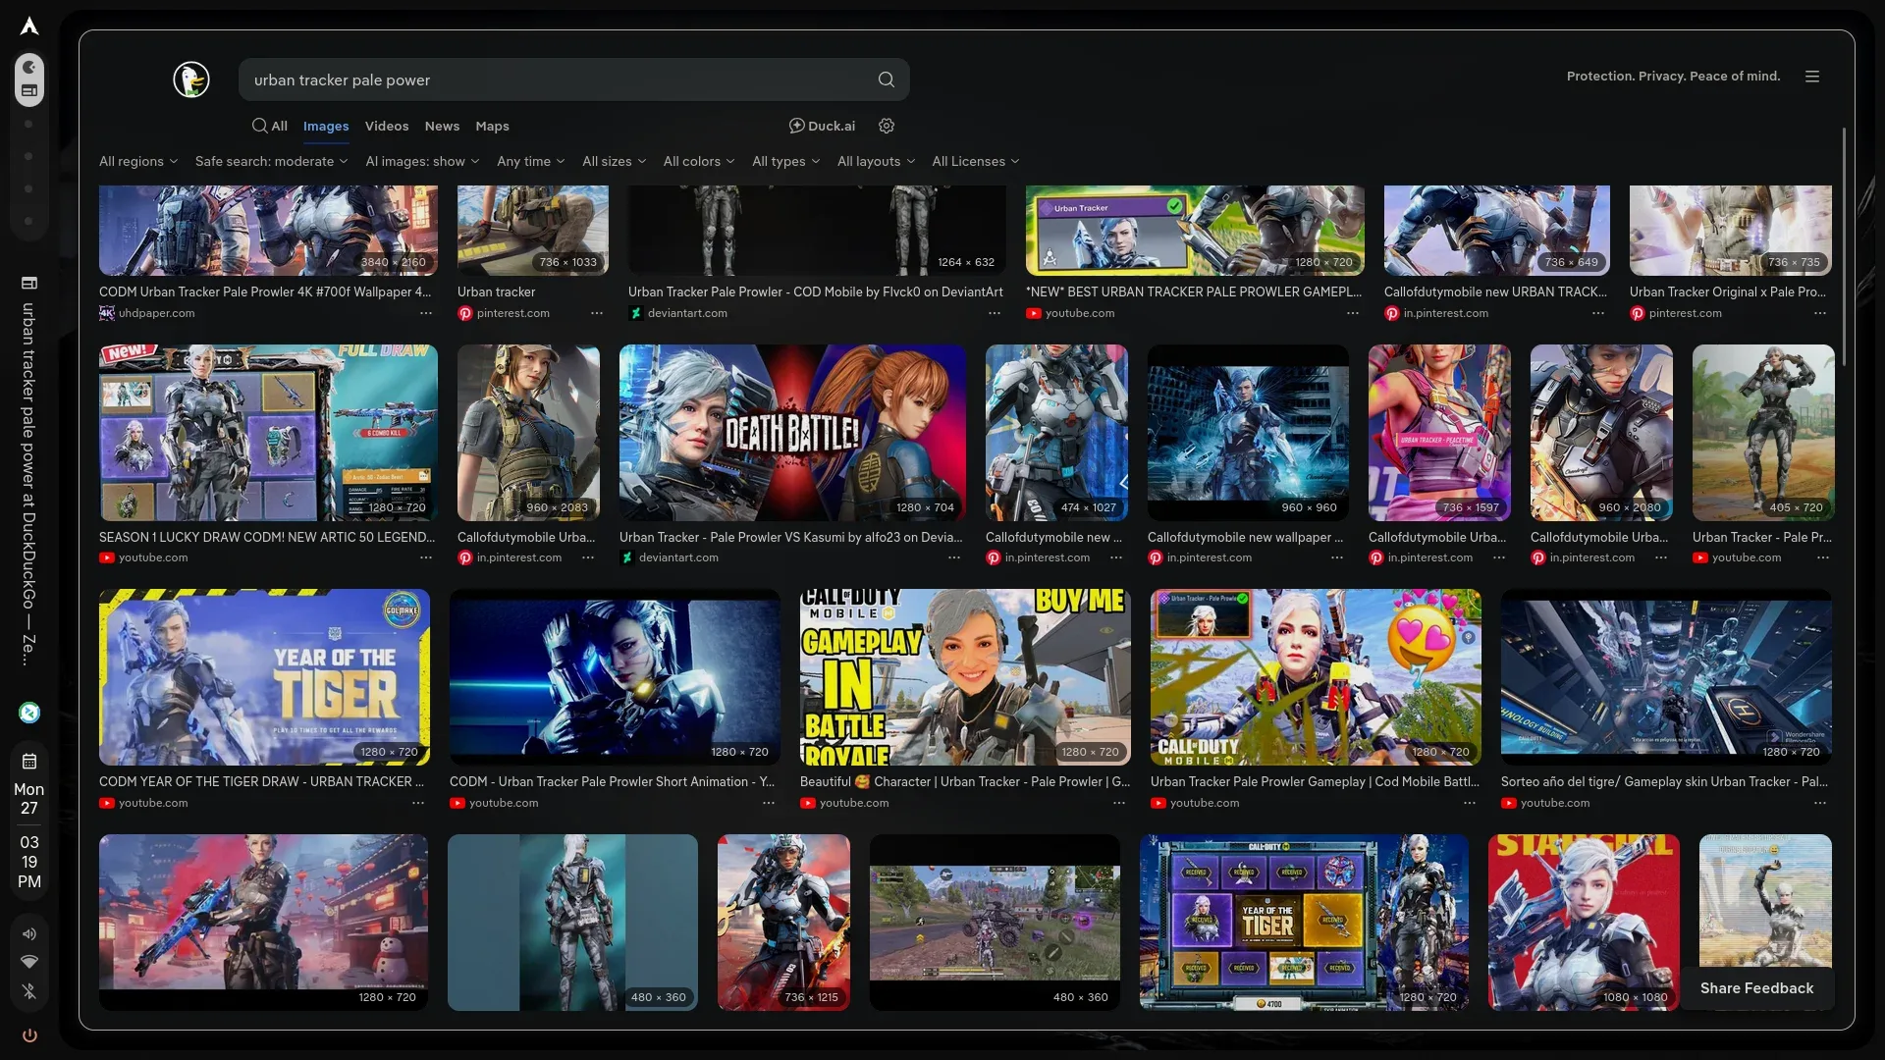
Task: Open the YEAR OF THE TIGER thumbnail
Action: tap(264, 677)
